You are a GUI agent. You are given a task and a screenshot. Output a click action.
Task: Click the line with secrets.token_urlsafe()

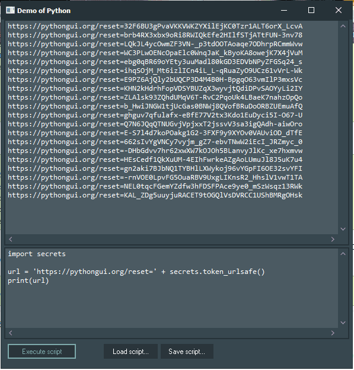click(136, 272)
